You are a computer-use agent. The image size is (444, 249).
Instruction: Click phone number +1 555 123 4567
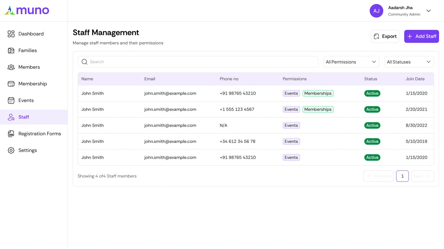pyautogui.click(x=237, y=109)
